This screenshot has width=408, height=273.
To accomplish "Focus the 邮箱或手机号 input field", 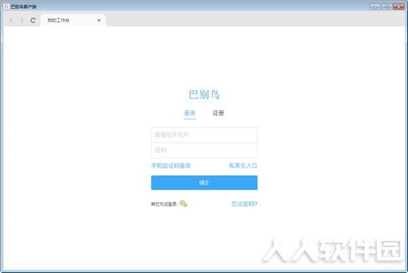I will [x=204, y=135].
